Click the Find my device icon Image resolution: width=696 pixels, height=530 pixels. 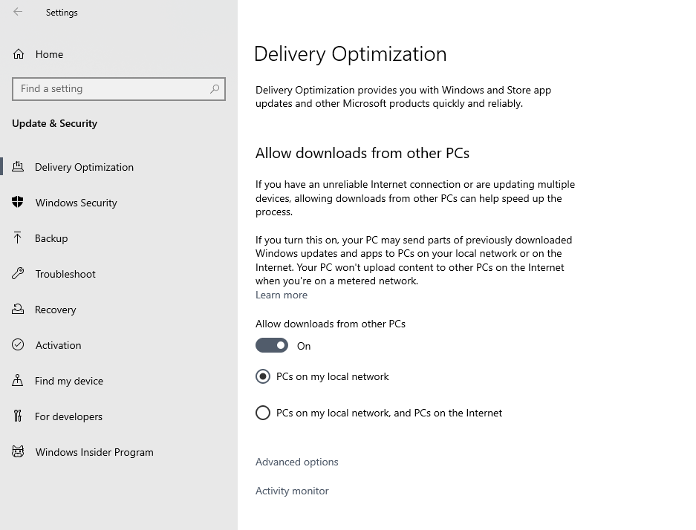tap(18, 381)
